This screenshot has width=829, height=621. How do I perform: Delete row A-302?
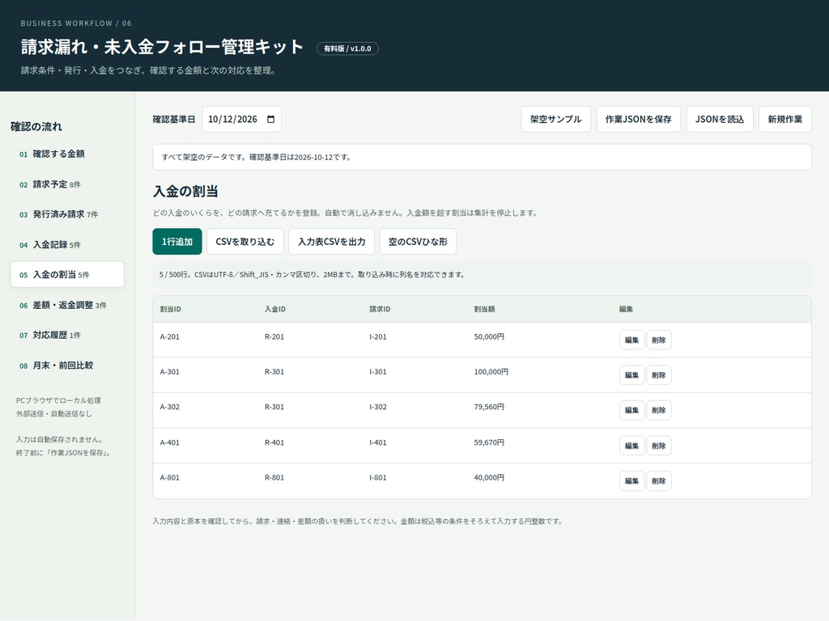click(x=659, y=410)
